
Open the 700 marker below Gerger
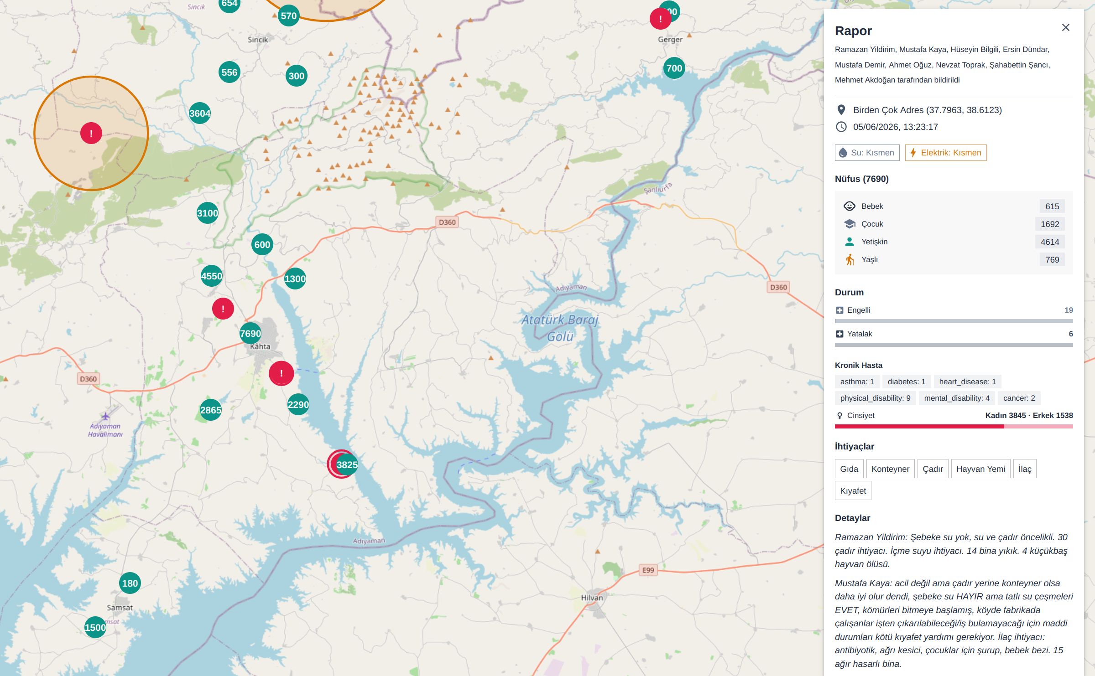pos(674,68)
